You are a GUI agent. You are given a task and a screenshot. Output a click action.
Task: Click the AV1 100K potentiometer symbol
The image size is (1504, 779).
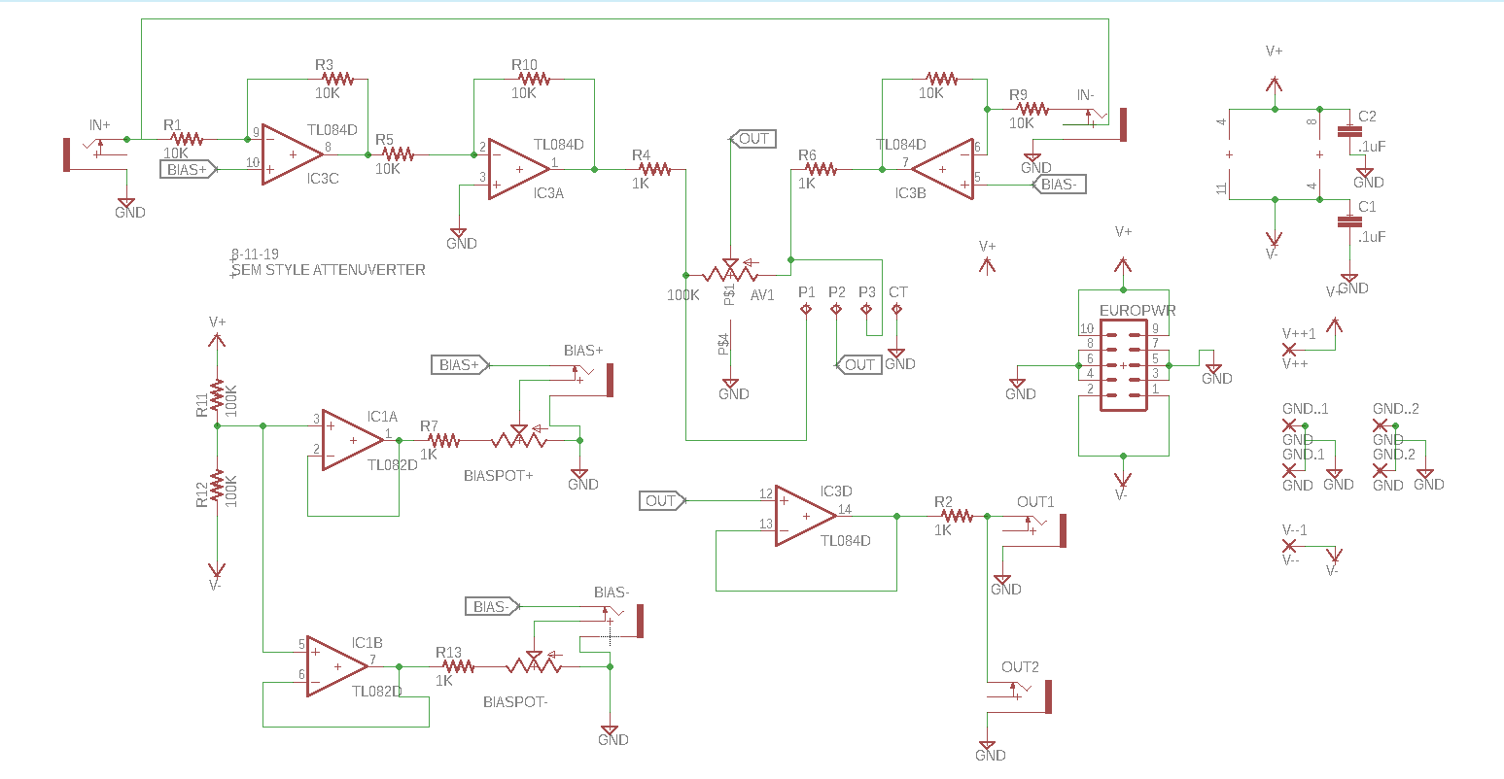click(729, 275)
